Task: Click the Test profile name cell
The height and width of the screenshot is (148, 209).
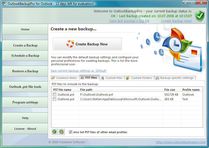Action: pos(192,99)
